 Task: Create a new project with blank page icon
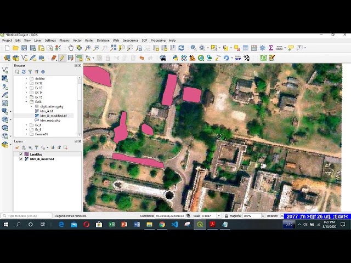(7, 48)
